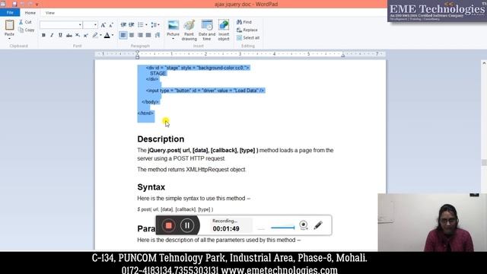
Task: Shrink the font size
Action: click(x=111, y=25)
